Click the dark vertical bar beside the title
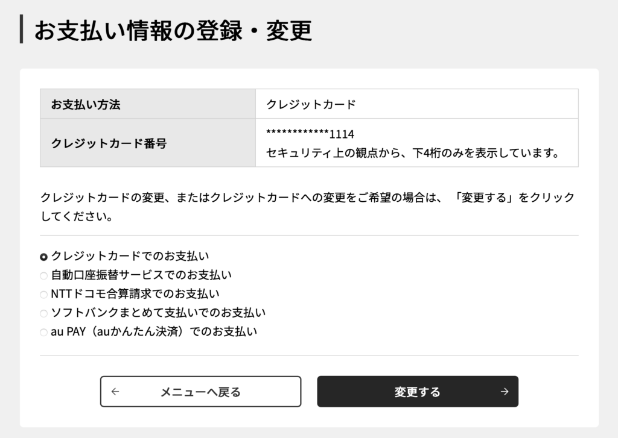Screen dimensions: 618x438 [22, 30]
